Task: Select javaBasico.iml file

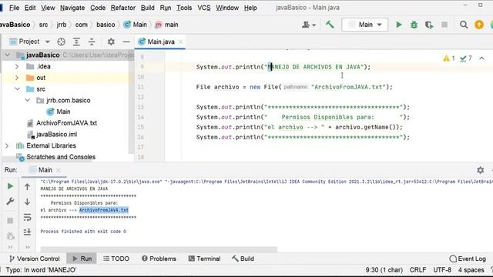Action: tap(52, 135)
